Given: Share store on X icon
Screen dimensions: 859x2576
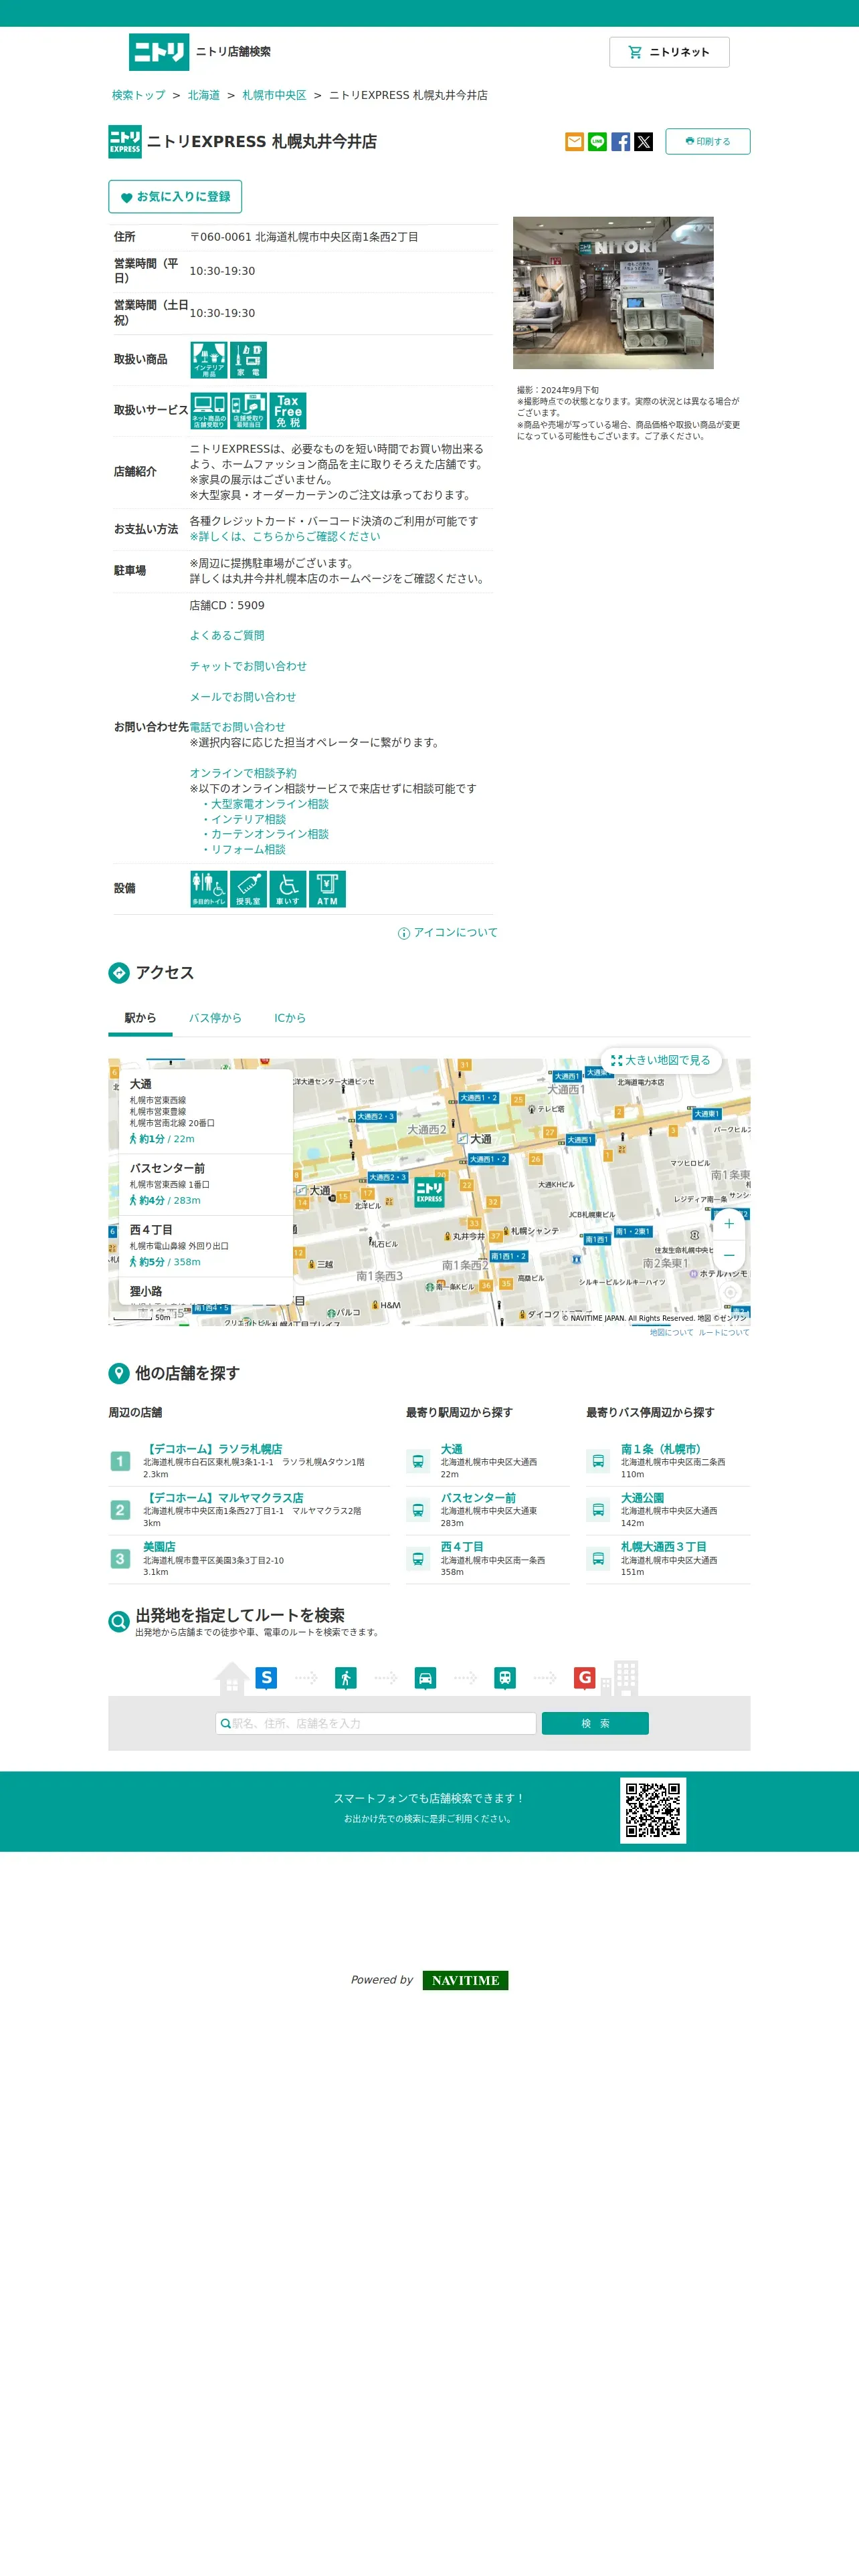Looking at the screenshot, I should click(x=643, y=142).
